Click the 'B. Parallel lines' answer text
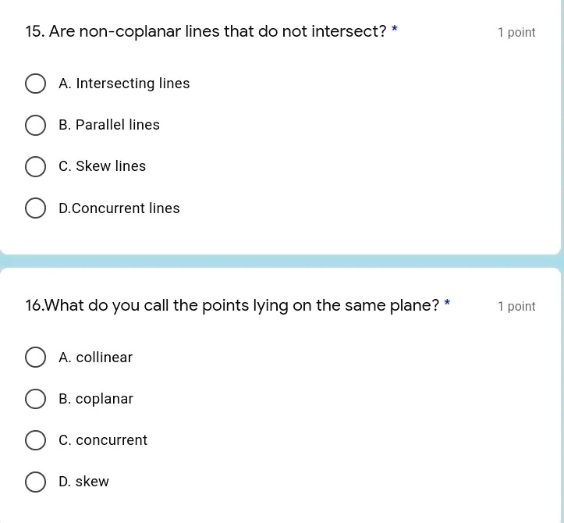This screenshot has height=523, width=564. pyautogui.click(x=109, y=125)
